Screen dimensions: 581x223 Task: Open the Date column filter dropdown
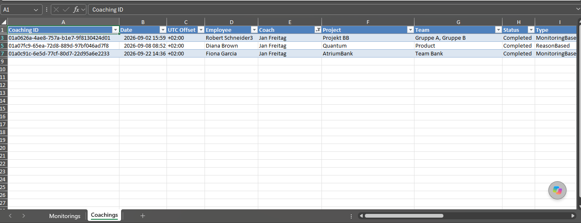[x=163, y=30]
